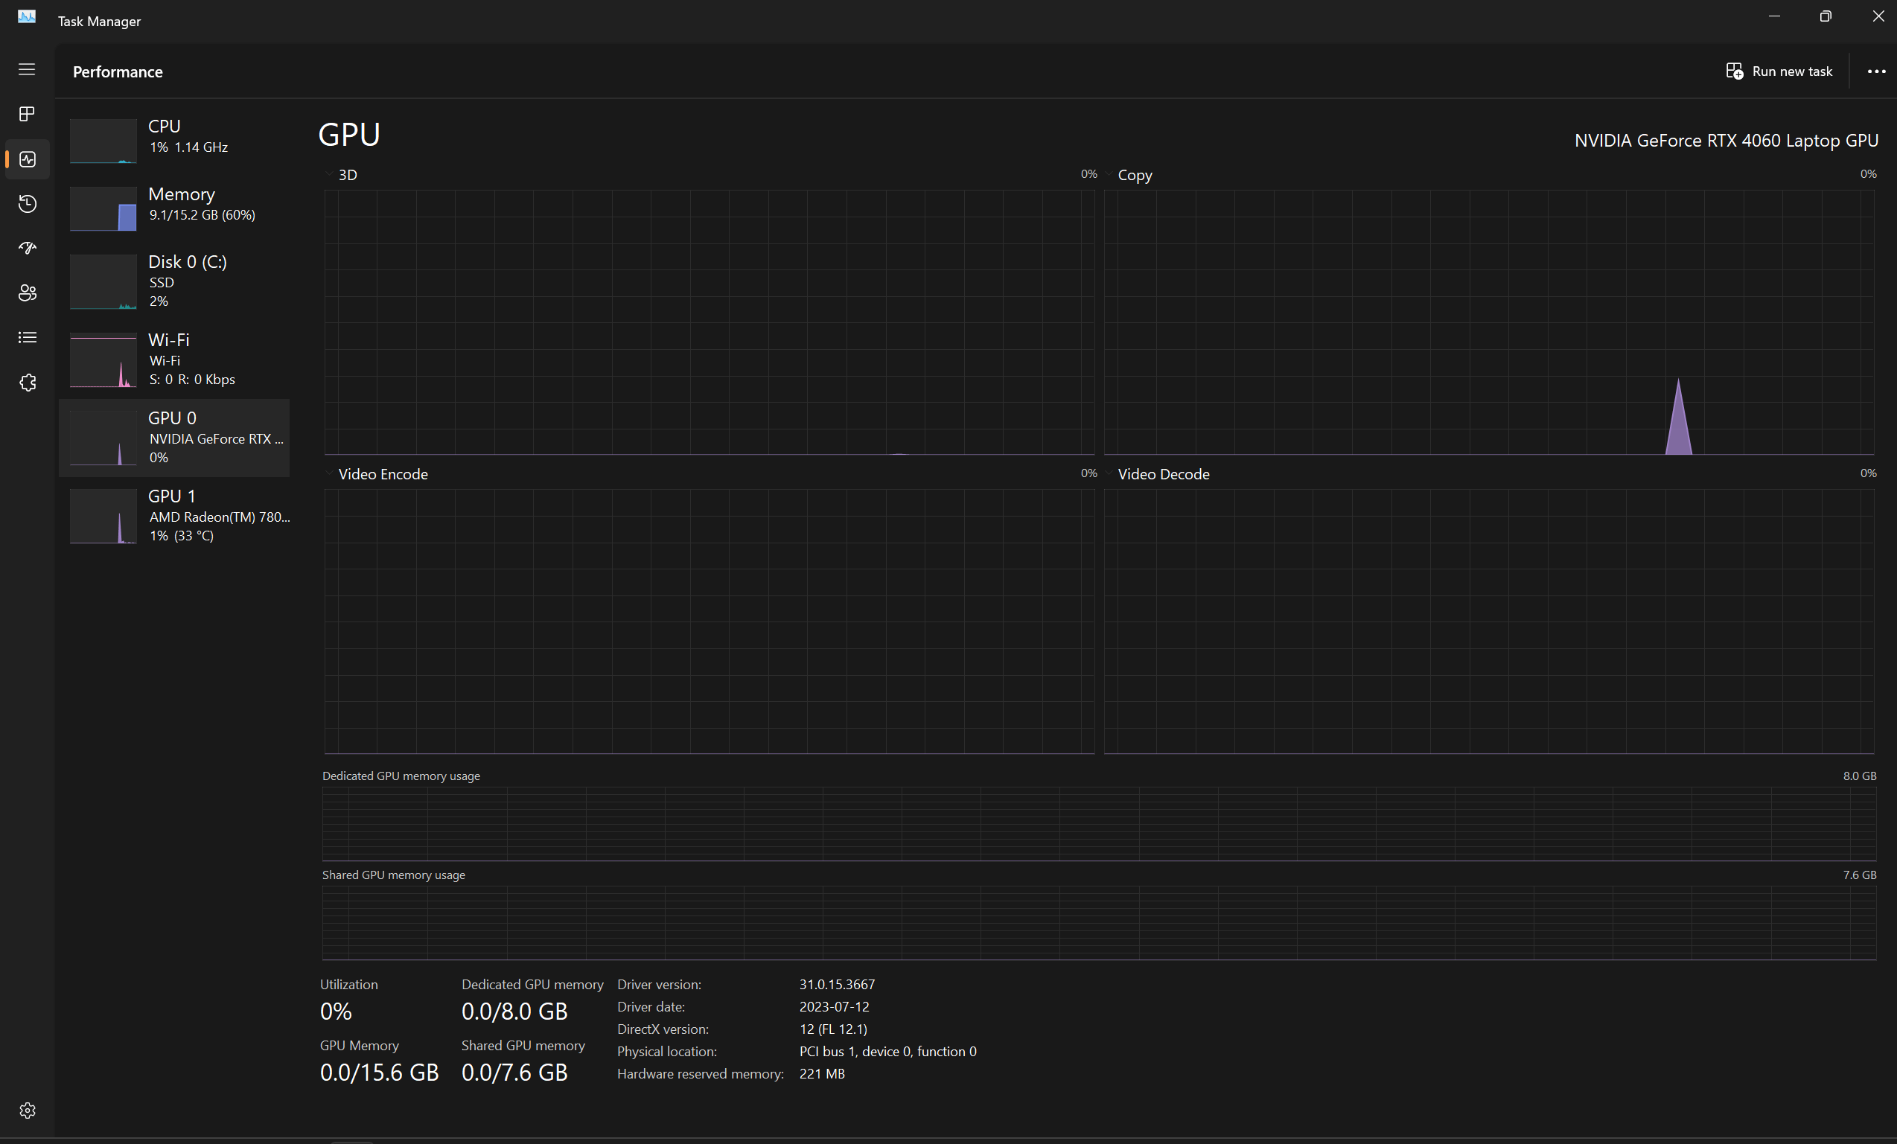1897x1144 pixels.
Task: Go to the Processes page icon
Action: click(27, 114)
